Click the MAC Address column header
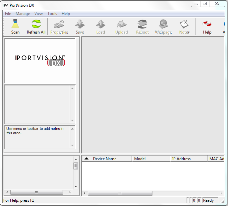 pyautogui.click(x=216, y=158)
